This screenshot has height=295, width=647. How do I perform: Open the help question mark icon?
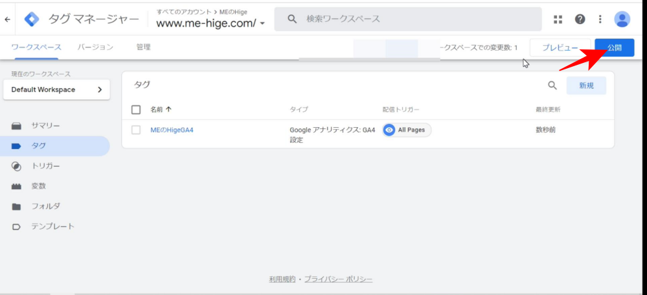pyautogui.click(x=580, y=19)
